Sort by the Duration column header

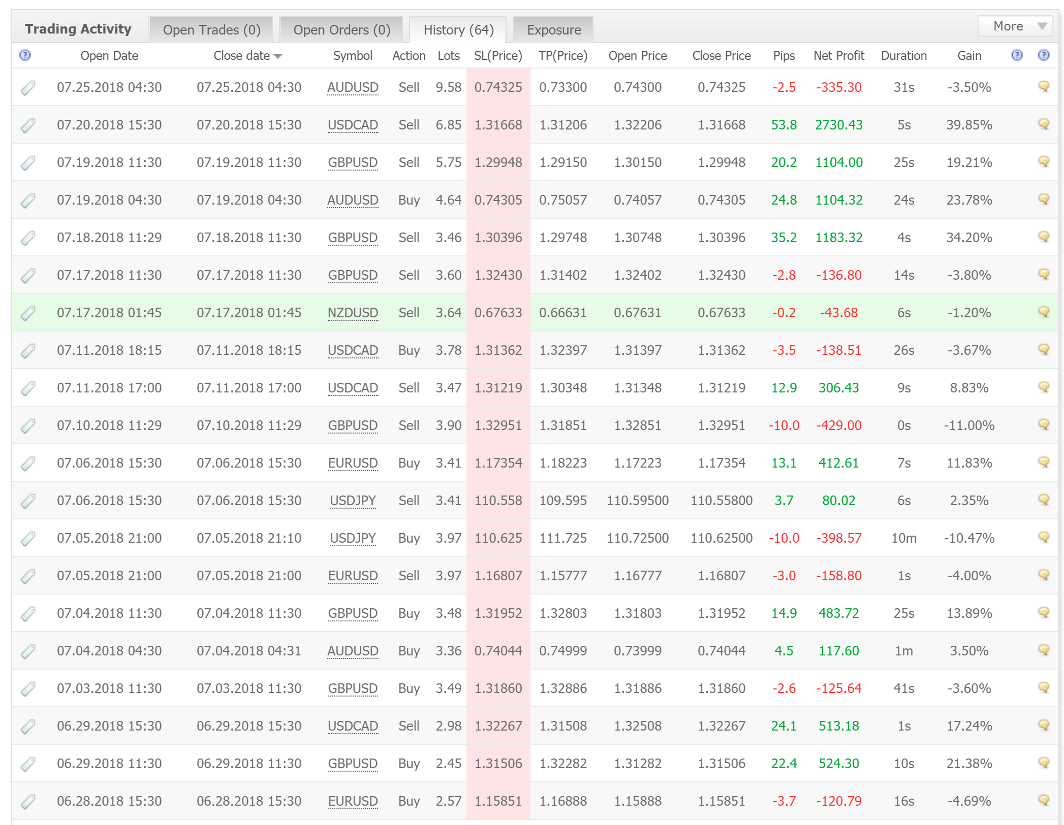[x=904, y=56]
